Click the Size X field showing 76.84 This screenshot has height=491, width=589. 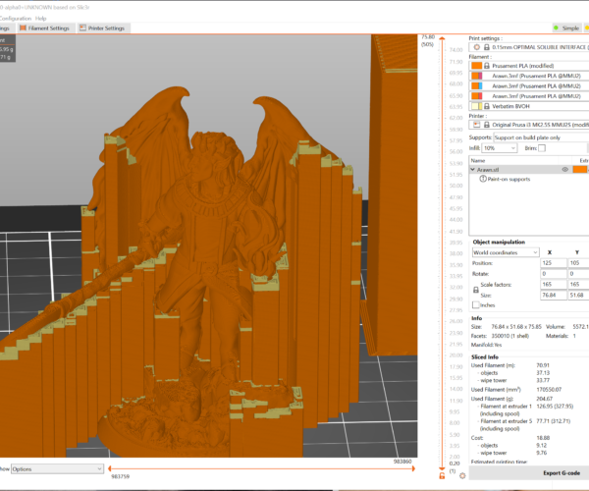554,295
